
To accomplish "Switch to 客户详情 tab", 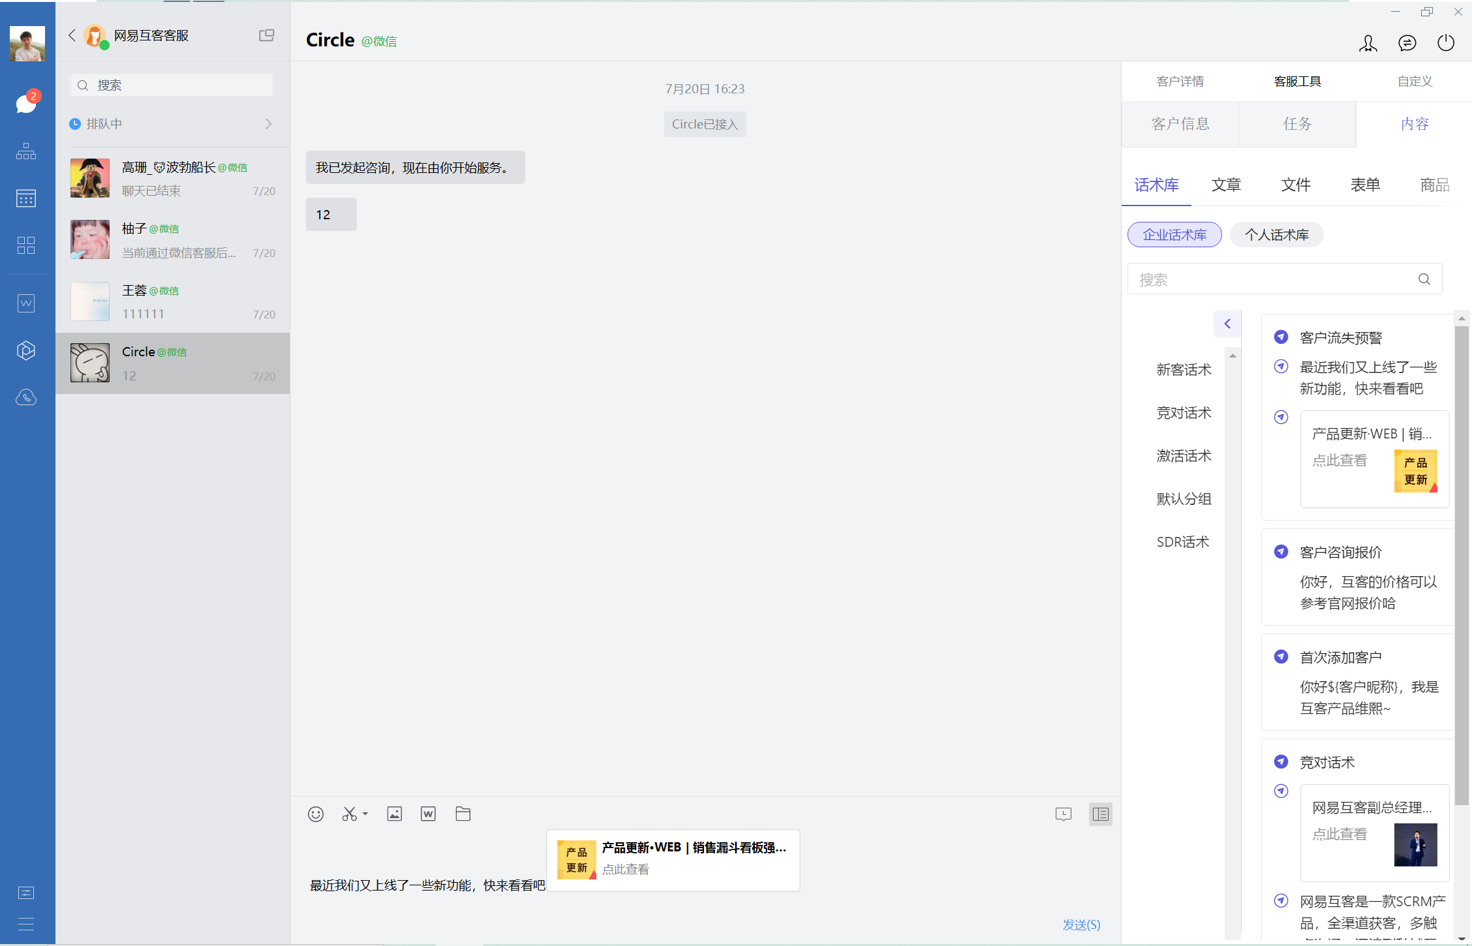I will [1180, 82].
